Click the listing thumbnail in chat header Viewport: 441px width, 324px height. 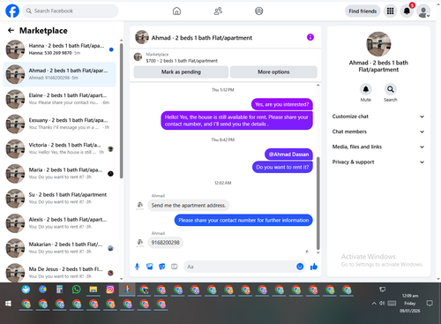[142, 37]
